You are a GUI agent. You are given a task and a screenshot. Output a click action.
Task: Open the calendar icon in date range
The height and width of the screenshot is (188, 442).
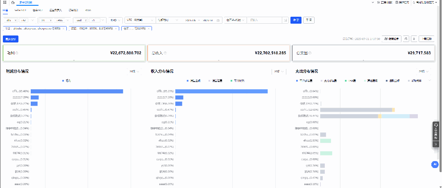click(218, 20)
